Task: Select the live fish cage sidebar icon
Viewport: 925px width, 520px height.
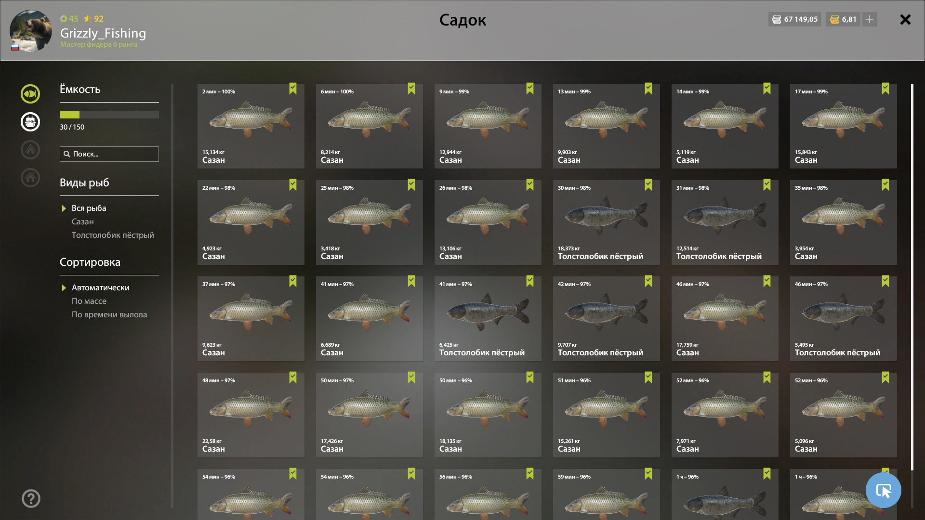Action: click(x=30, y=122)
